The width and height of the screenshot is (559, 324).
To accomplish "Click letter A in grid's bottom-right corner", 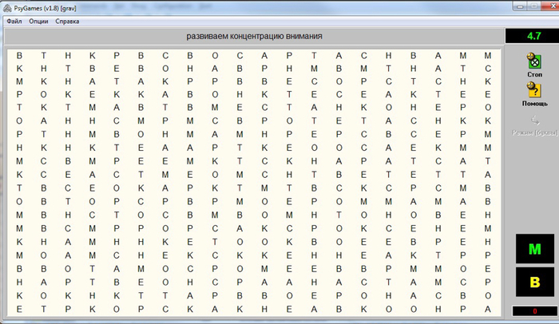I will [x=487, y=307].
